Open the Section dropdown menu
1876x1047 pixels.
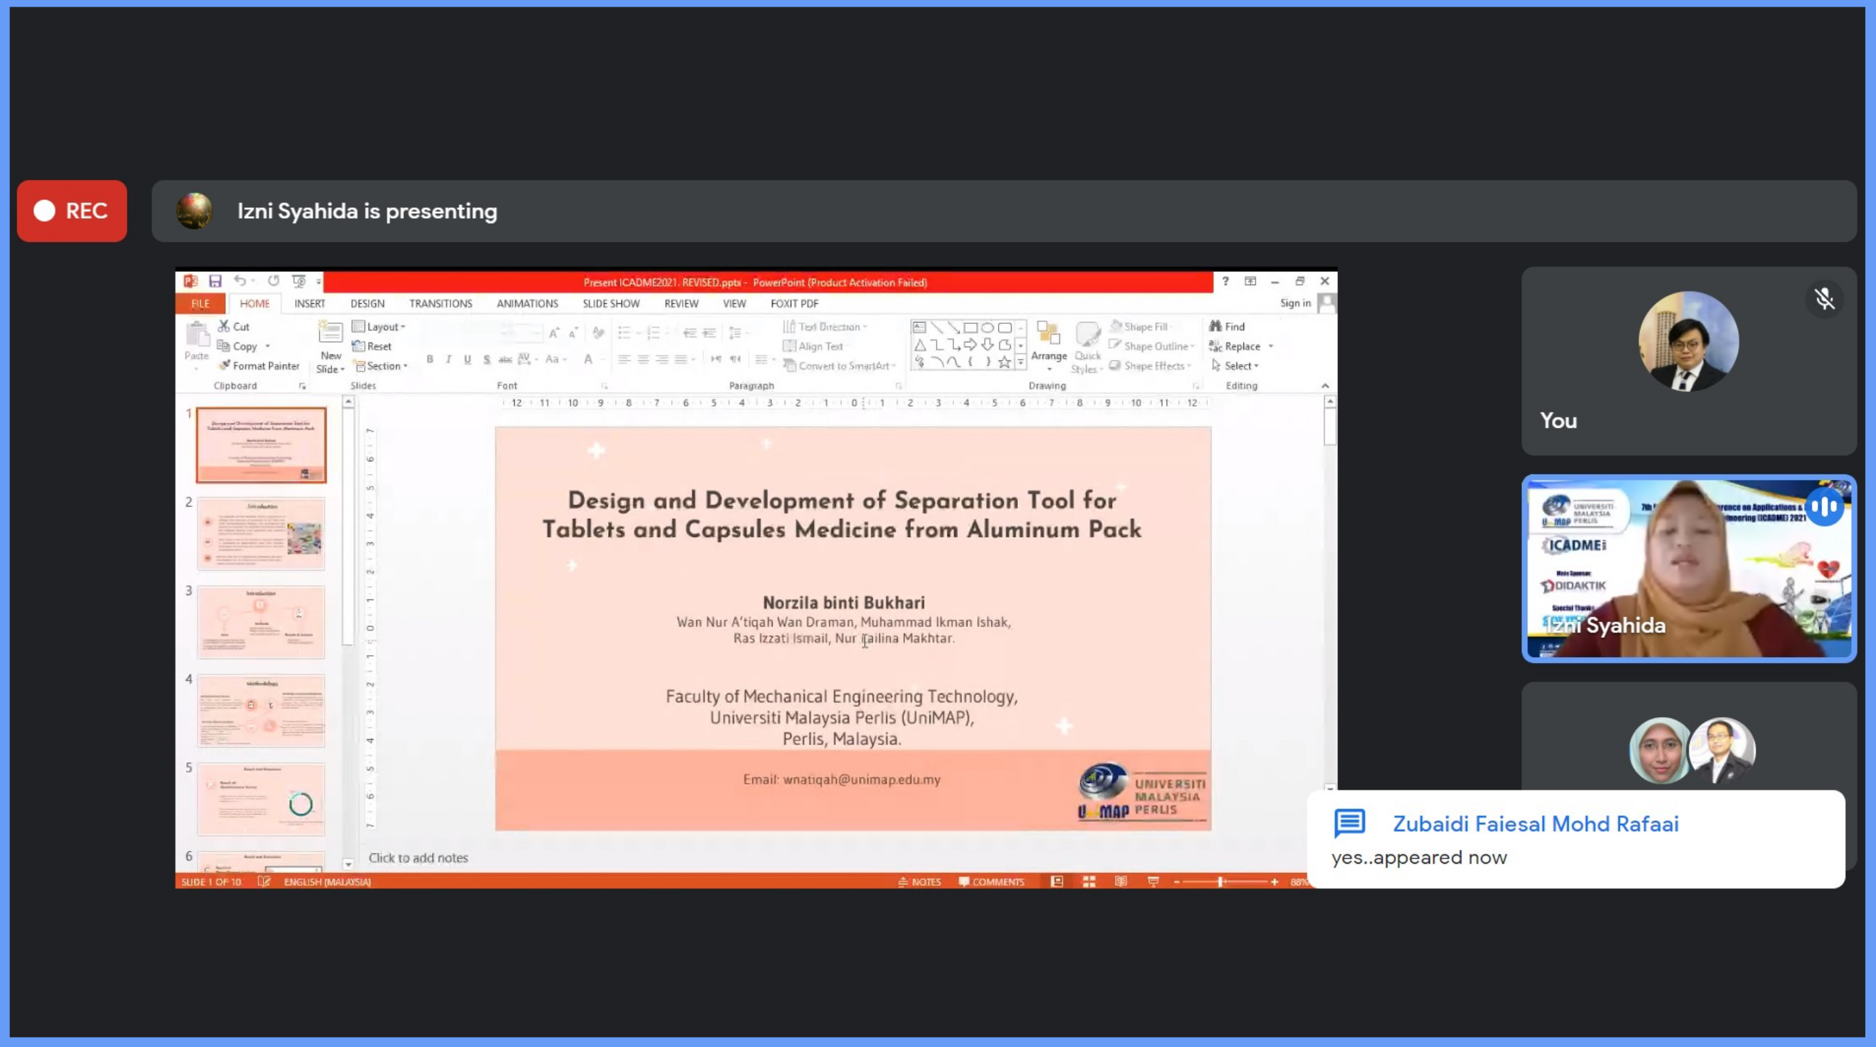pyautogui.click(x=383, y=367)
